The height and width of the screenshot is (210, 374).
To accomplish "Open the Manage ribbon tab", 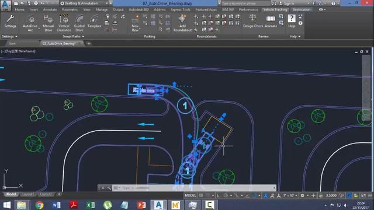I will [101, 9].
